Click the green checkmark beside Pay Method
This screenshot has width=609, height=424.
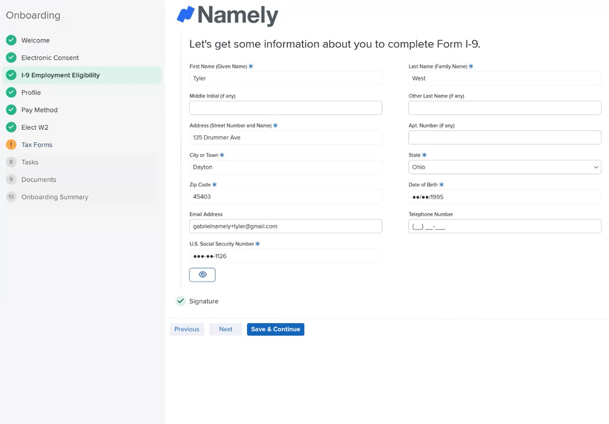(11, 110)
